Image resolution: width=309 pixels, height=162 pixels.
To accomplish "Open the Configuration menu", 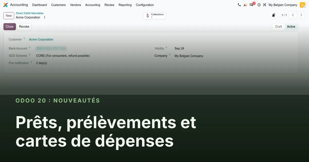I will [x=145, y=5].
